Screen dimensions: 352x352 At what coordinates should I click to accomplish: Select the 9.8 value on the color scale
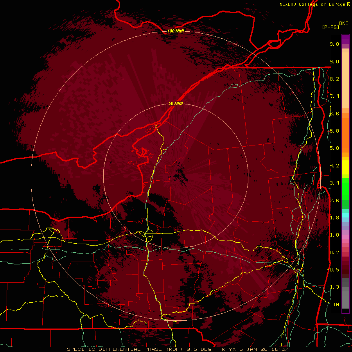[334, 44]
